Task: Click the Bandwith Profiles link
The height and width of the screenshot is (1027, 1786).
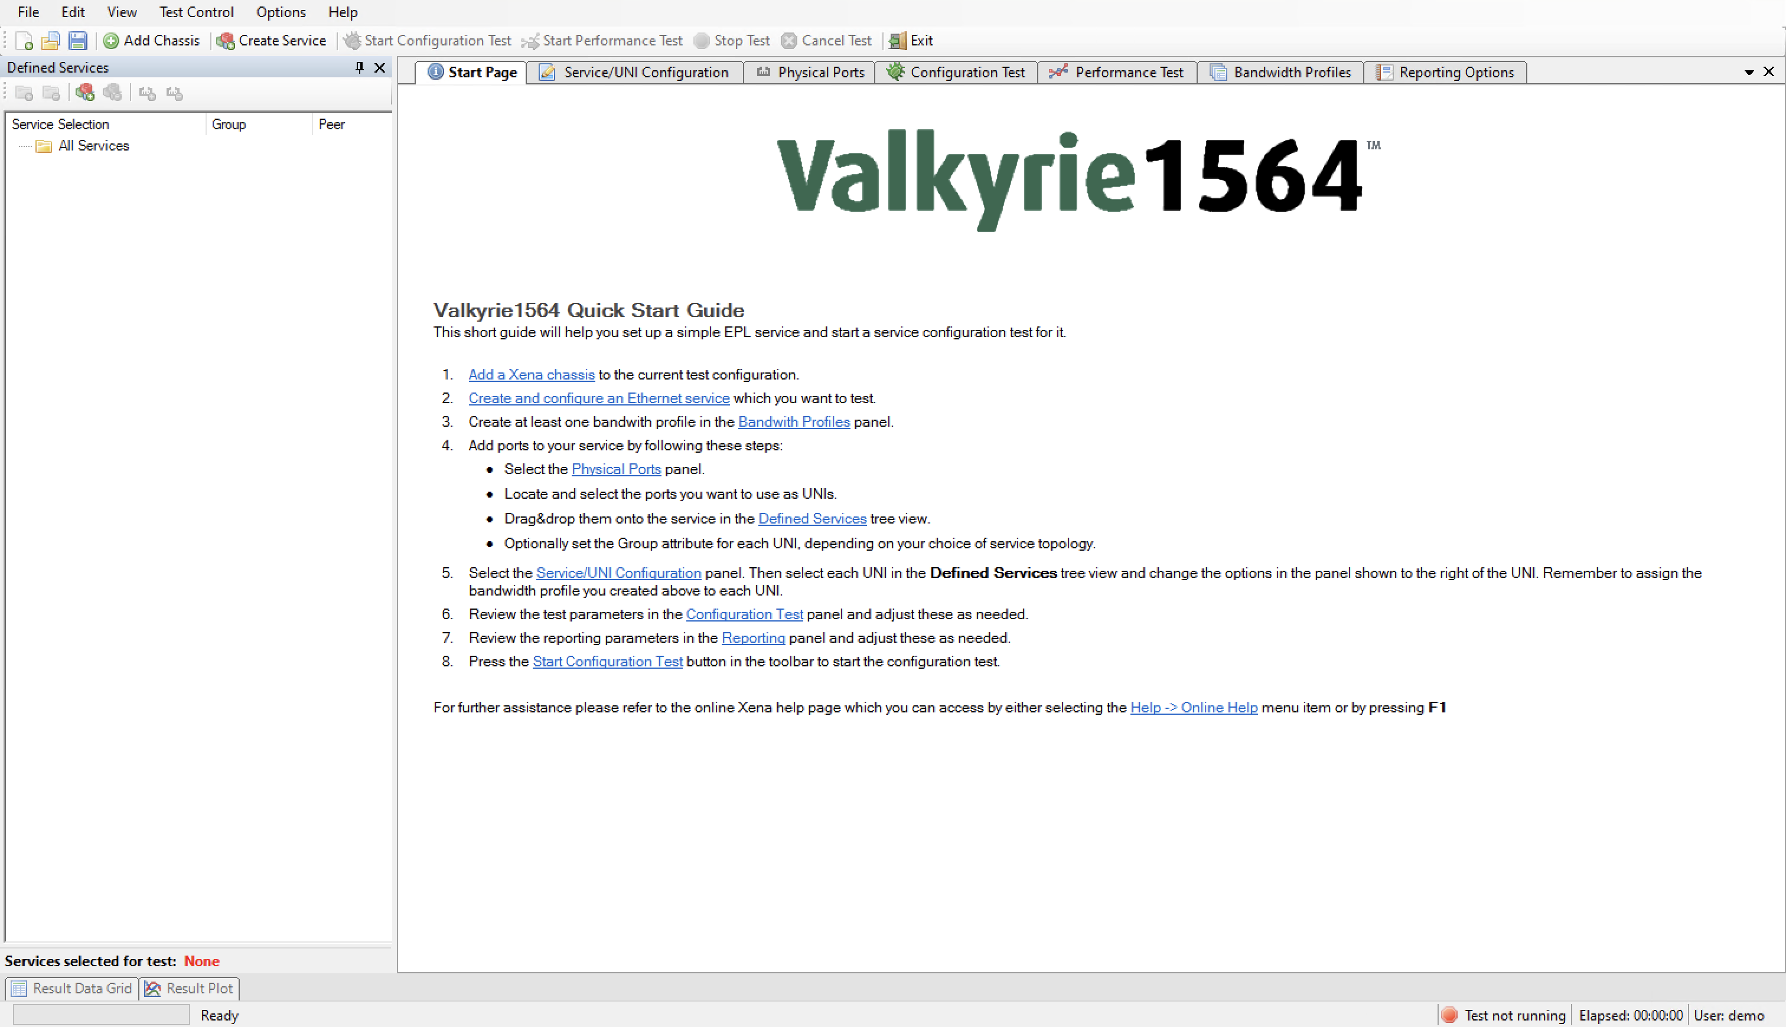Action: [794, 422]
